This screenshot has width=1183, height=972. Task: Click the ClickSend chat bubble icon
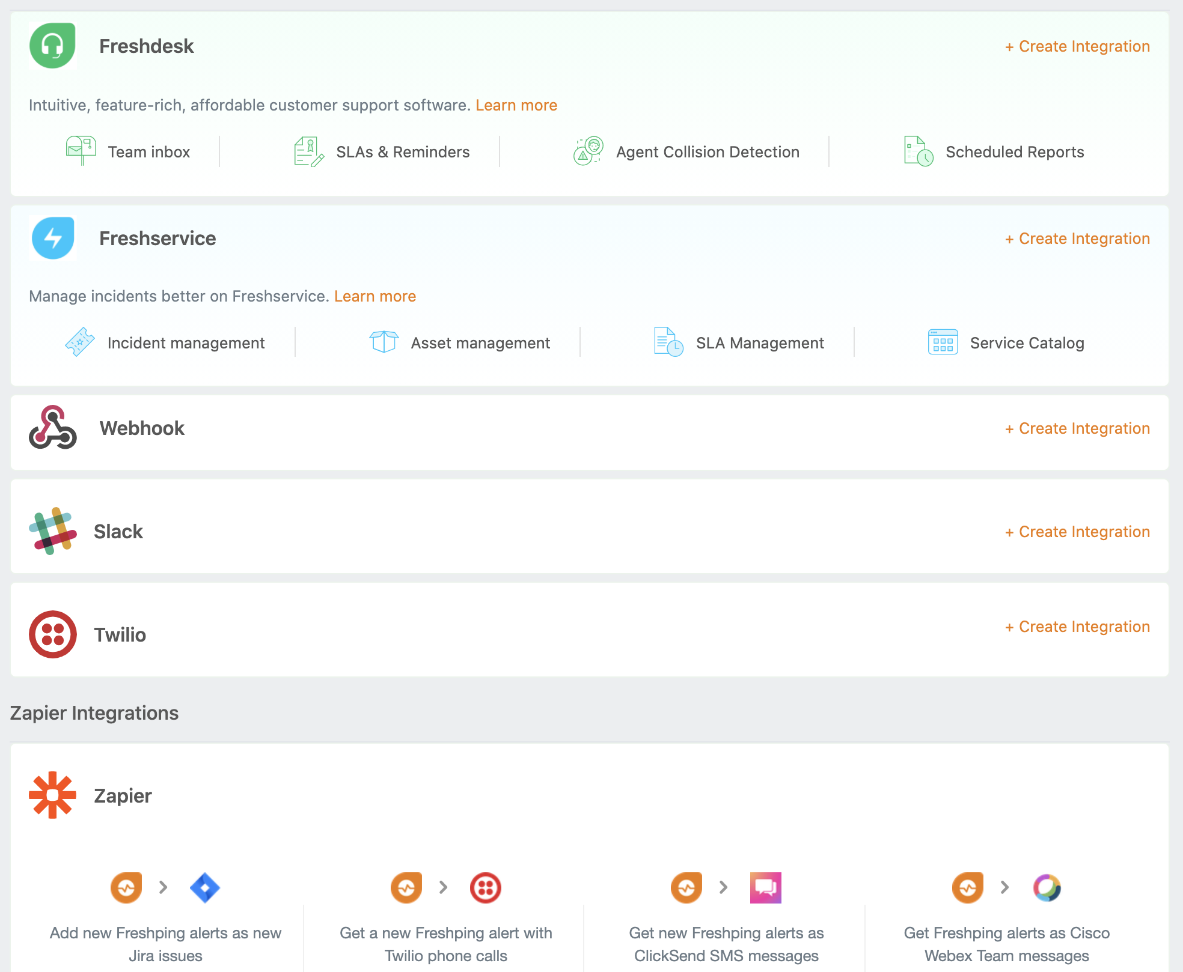click(765, 887)
